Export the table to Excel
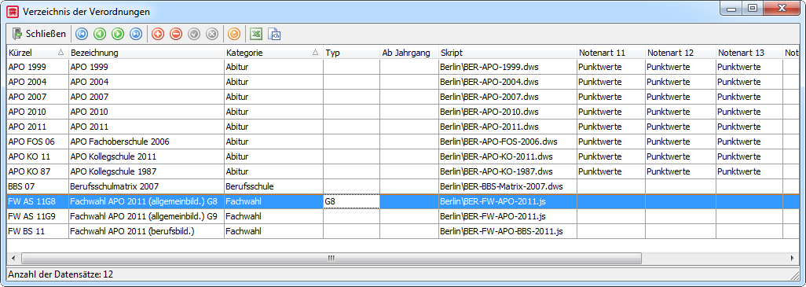 (256, 34)
